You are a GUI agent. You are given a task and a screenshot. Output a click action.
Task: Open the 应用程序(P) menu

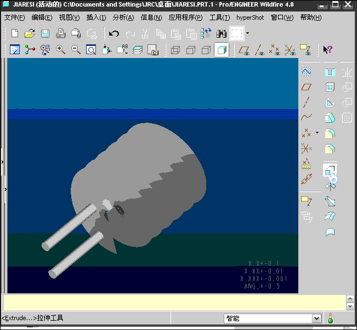(x=185, y=18)
